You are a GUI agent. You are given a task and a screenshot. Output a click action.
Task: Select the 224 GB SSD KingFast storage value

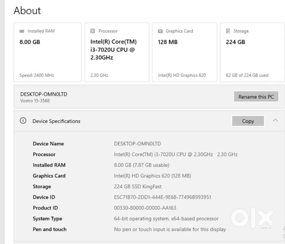[x=138, y=187]
